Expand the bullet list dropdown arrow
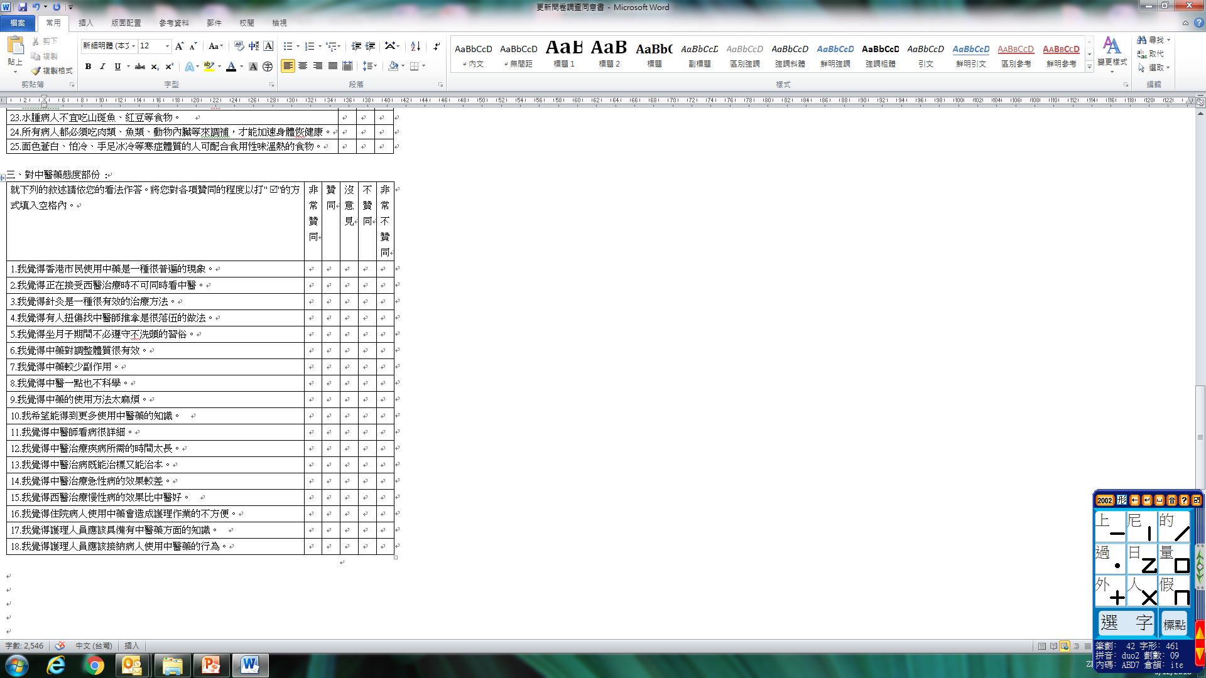 pos(298,46)
